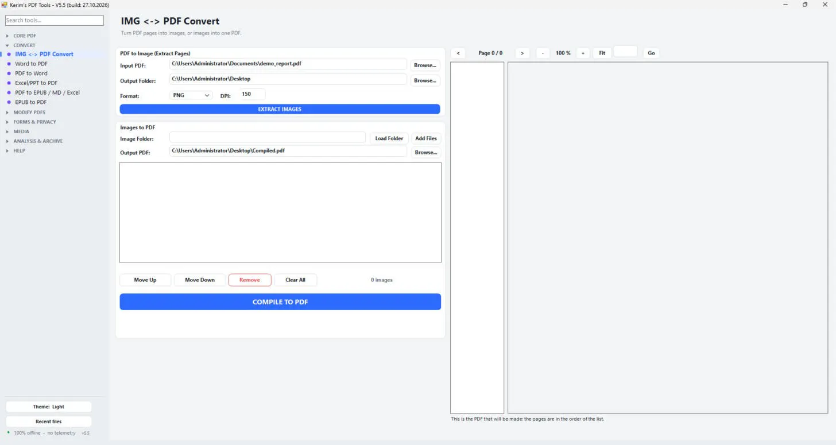Click the Add Files button
836x445 pixels.
click(x=426, y=138)
